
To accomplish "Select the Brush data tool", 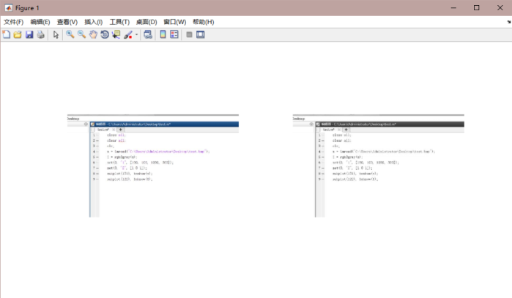I will (127, 34).
